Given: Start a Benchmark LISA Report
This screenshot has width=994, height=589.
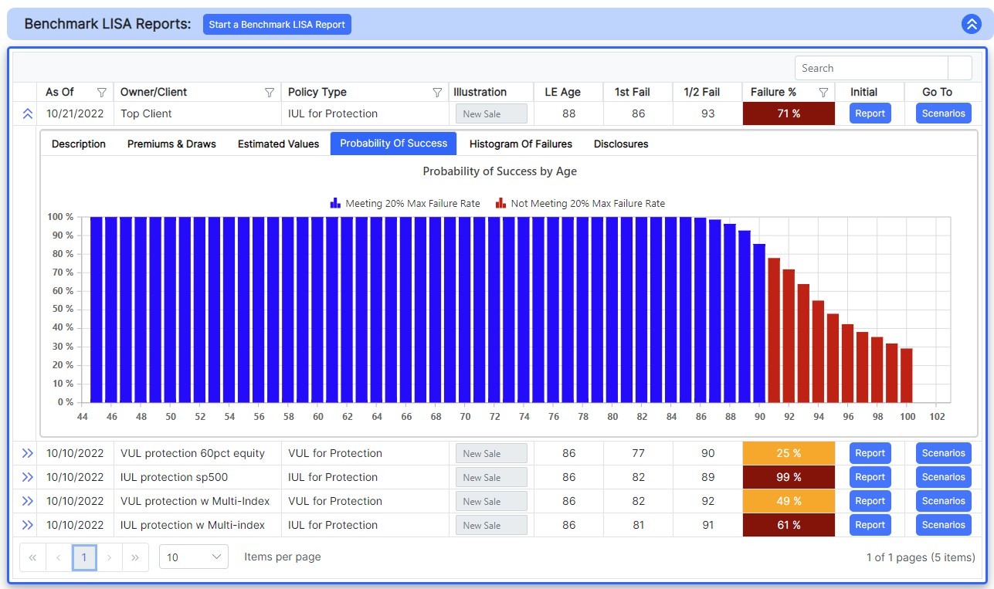Looking at the screenshot, I should [x=277, y=25].
